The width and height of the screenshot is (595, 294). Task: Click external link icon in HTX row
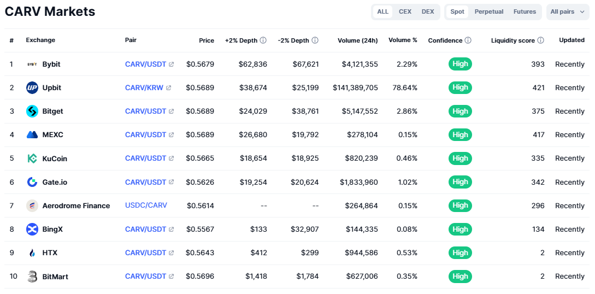171,252
